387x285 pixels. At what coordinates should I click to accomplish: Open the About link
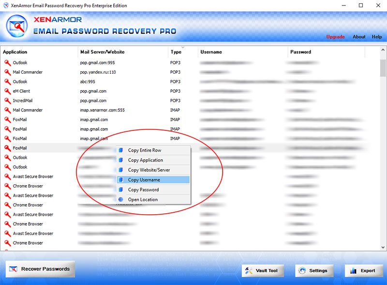pyautogui.click(x=359, y=37)
